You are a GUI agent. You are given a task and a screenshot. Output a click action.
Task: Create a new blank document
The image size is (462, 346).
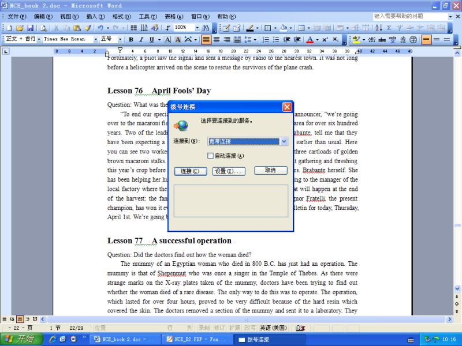pyautogui.click(x=9, y=28)
